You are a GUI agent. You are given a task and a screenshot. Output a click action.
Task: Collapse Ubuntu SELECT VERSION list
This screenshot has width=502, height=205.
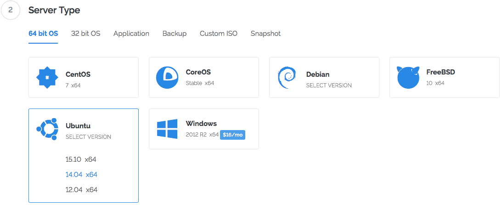[88, 137]
